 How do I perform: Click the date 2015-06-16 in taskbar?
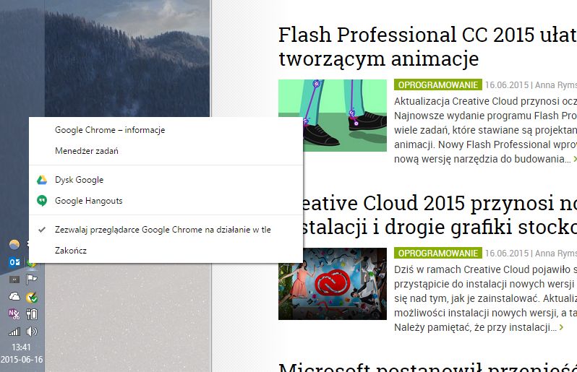click(x=22, y=360)
